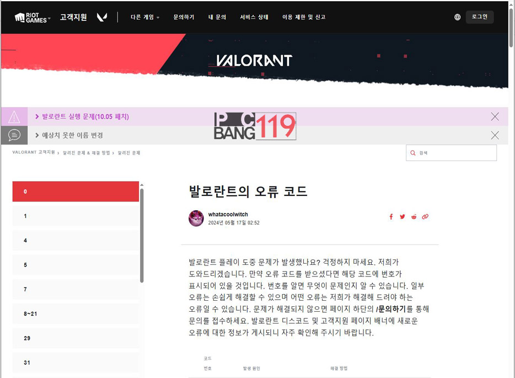Share article on Facebook
Screen dimensions: 515x378
tap(391, 217)
